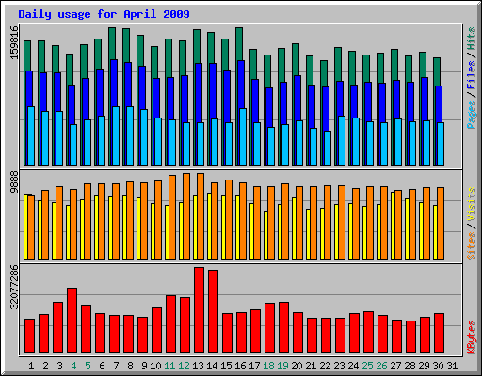482x376 pixels.
Task: Click the green hits bar for day 21
Action: (310, 70)
